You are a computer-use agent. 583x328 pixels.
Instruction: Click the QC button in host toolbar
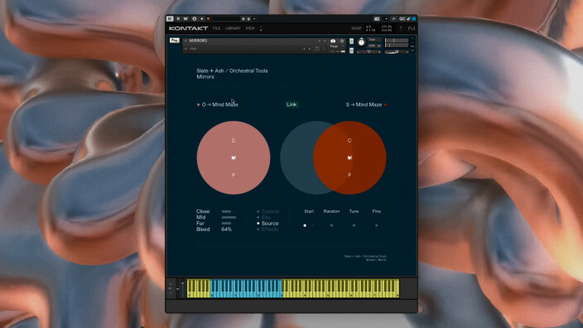402,18
